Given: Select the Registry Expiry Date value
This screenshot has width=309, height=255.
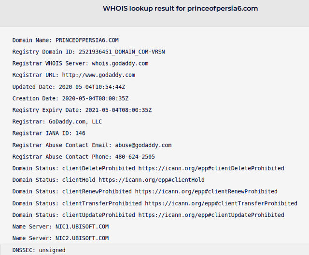Looking at the screenshot, I should (x=118, y=110).
